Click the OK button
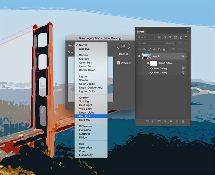 [123, 46]
